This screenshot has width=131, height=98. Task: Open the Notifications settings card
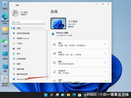point(80,63)
